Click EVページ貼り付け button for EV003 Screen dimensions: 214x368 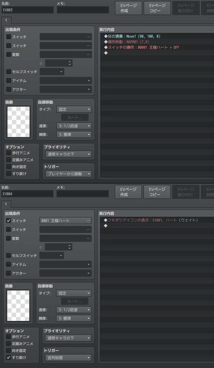[x=186, y=8]
